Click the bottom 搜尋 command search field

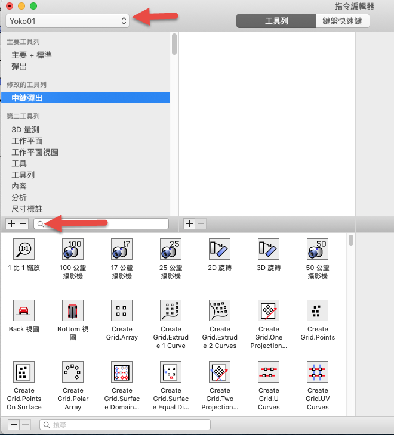point(125,425)
